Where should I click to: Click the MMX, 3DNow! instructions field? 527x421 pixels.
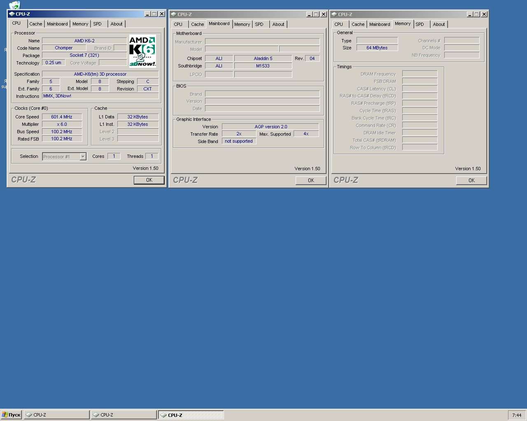pos(100,96)
